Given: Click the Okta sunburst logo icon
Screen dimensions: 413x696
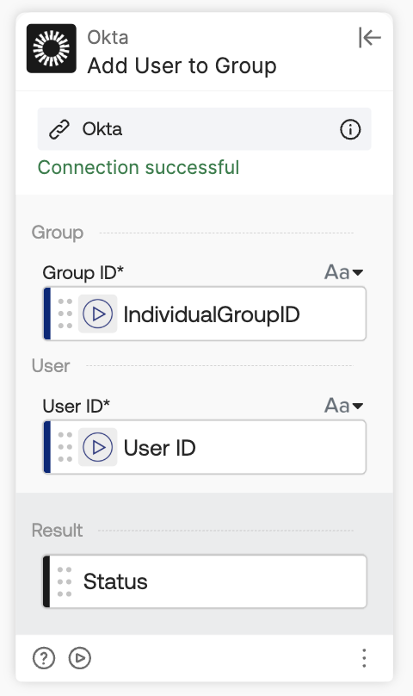Looking at the screenshot, I should (x=52, y=48).
